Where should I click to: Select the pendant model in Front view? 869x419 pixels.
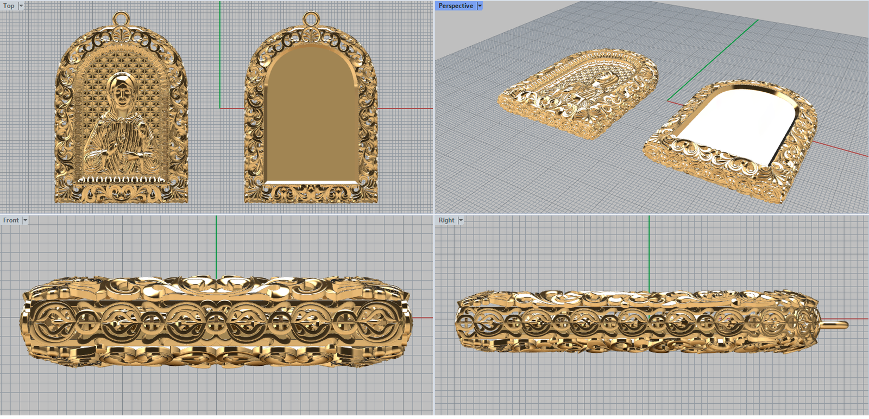click(x=216, y=321)
